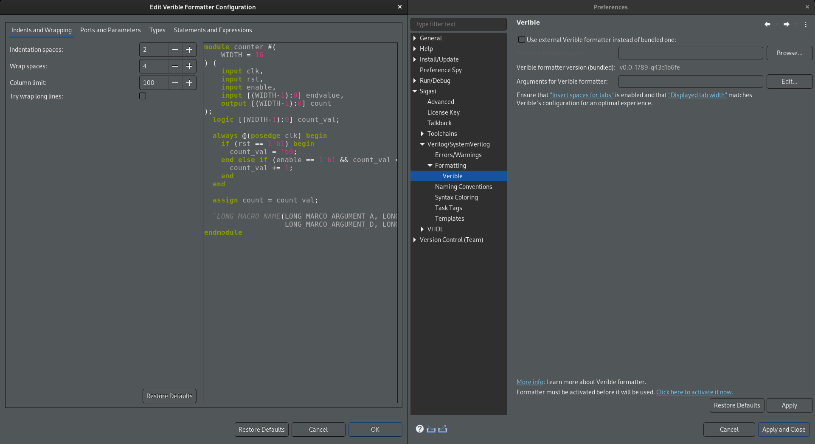Click the import preferences icon
The height and width of the screenshot is (444, 815).
tap(431, 429)
